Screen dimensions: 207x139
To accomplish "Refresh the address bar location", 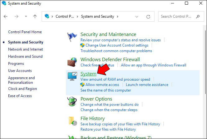I will [148, 17].
